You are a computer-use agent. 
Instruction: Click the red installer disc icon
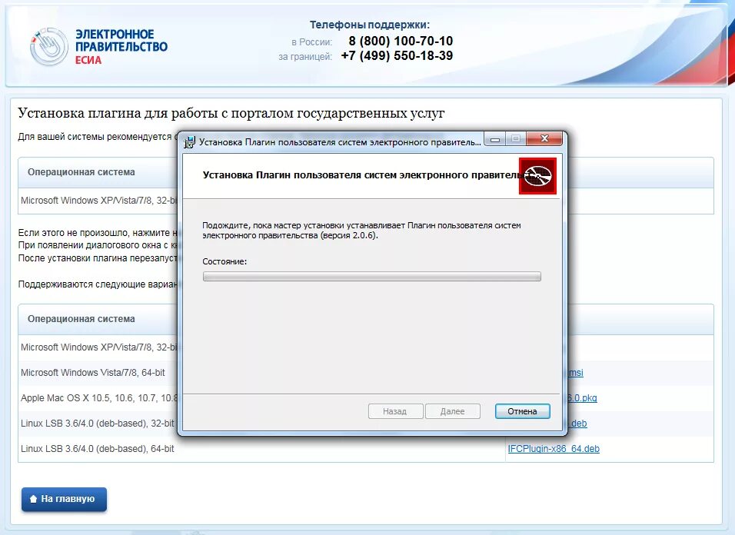pos(537,176)
